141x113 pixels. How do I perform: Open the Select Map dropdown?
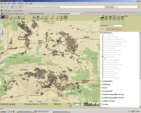pos(117,25)
